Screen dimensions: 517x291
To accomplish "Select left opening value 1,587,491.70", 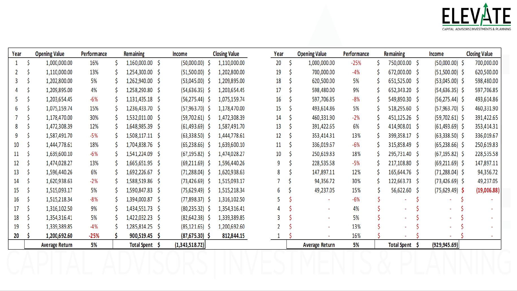I will [x=59, y=136].
